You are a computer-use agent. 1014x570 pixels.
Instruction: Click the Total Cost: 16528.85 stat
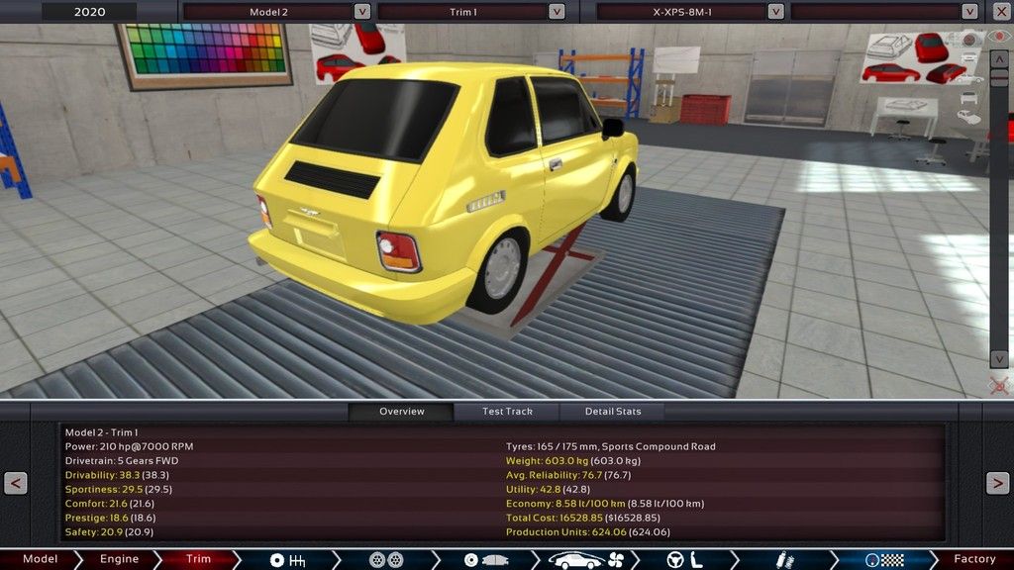point(582,518)
